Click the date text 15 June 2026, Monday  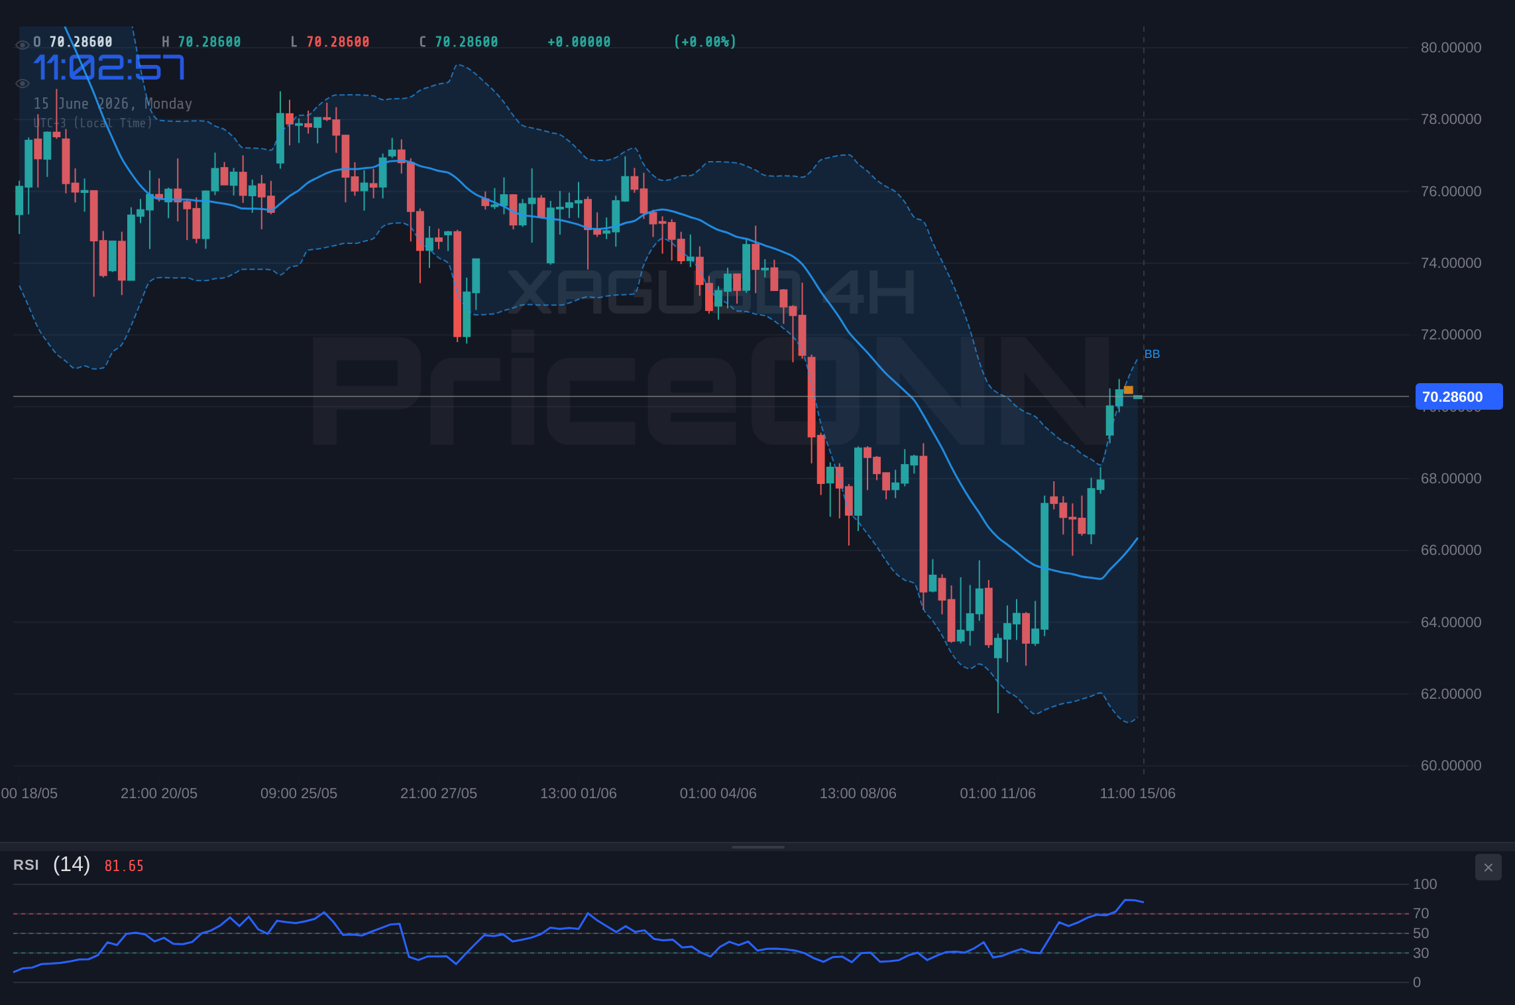click(x=113, y=103)
